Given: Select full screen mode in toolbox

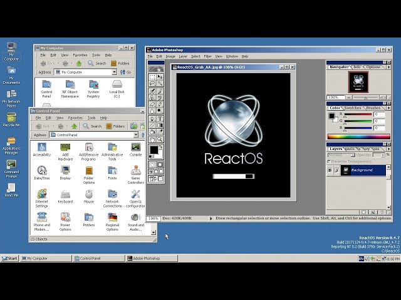Looking at the screenshot, I should click(161, 172).
